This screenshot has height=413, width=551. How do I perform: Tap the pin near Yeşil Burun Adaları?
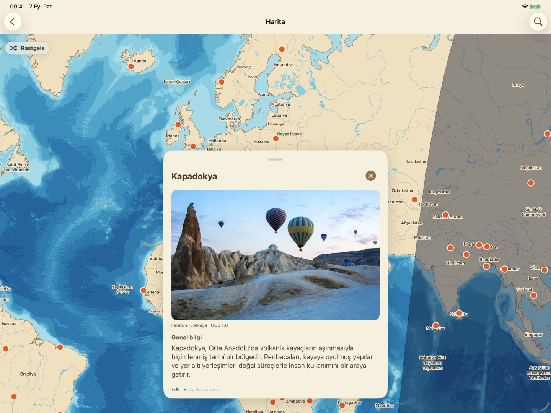143,291
